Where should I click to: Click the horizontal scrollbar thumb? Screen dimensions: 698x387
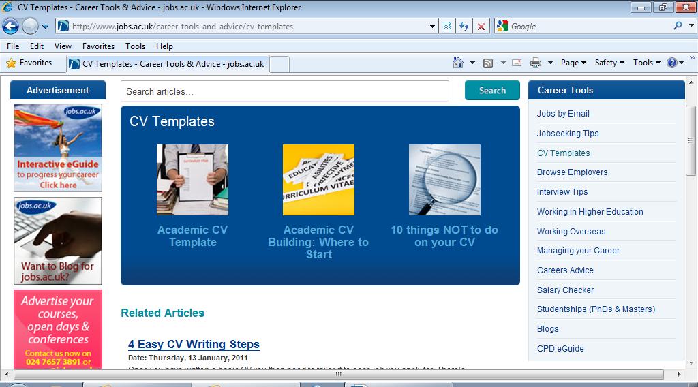pyautogui.click(x=339, y=374)
